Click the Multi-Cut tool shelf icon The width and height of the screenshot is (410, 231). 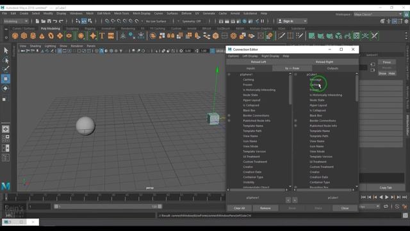click(x=281, y=36)
